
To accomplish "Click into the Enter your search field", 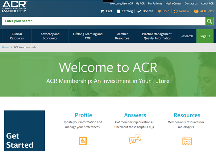I will click(x=103, y=21).
